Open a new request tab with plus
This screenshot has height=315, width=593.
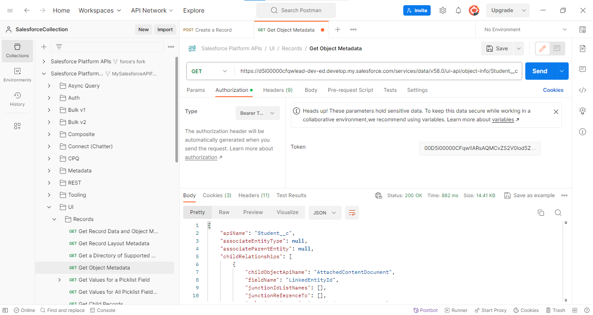[338, 29]
